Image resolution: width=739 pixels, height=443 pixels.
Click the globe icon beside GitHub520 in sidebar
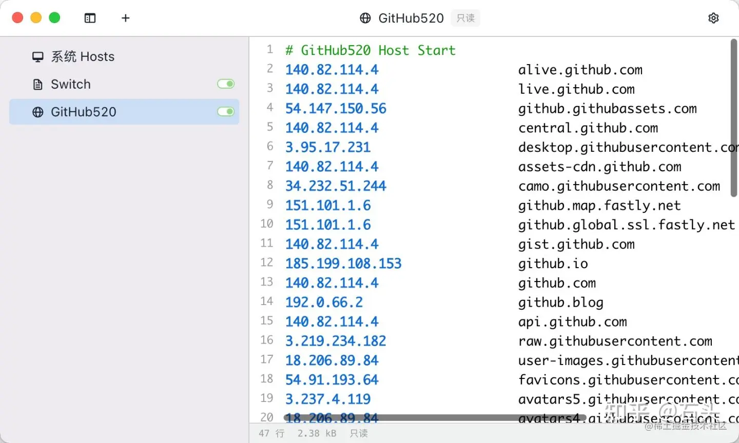[x=38, y=112]
